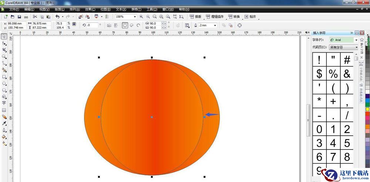Select the Table tool

point(4,110)
